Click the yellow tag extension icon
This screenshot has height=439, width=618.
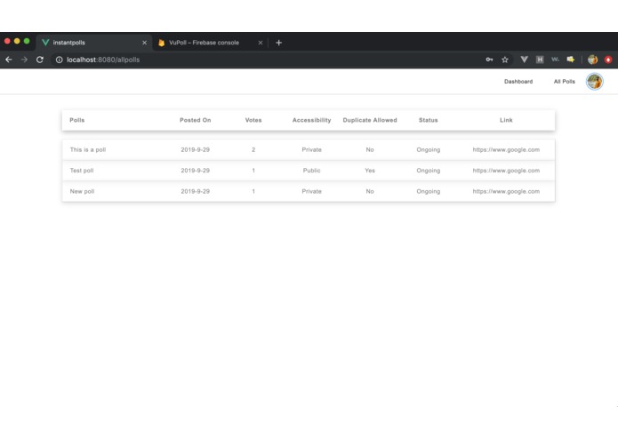coord(570,60)
